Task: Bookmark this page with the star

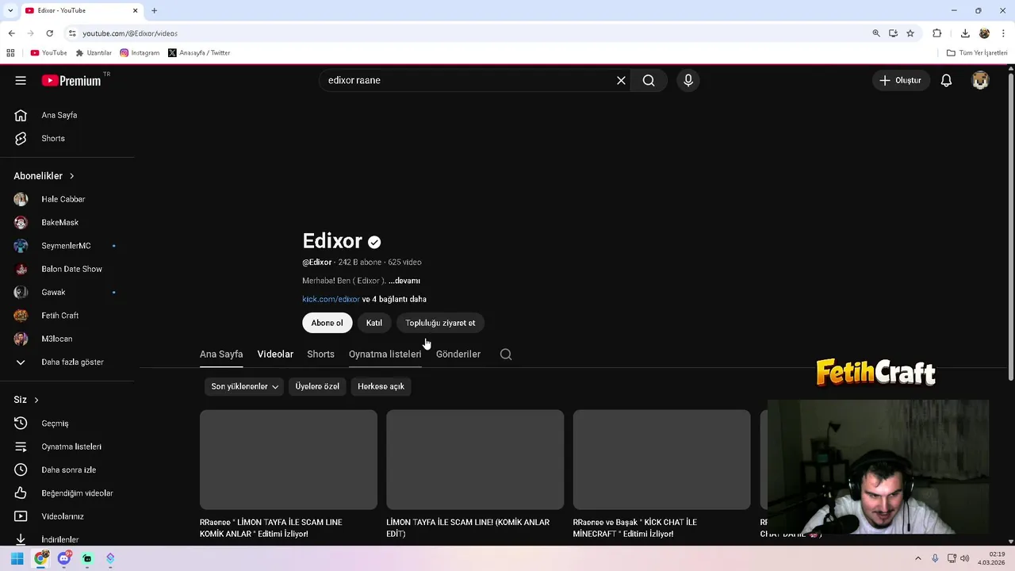Action: click(910, 33)
